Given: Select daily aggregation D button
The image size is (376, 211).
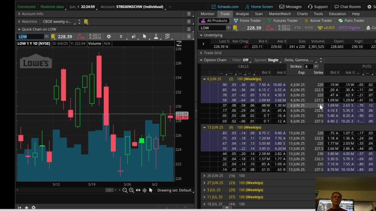Looking at the screenshot, I should [x=121, y=36].
